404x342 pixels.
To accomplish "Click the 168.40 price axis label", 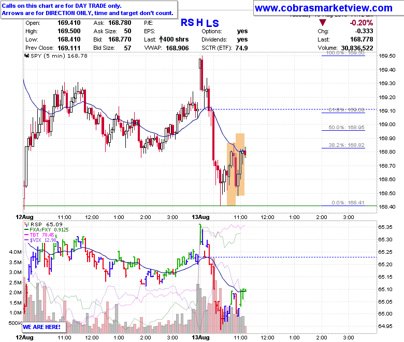I will pyautogui.click(x=387, y=207).
